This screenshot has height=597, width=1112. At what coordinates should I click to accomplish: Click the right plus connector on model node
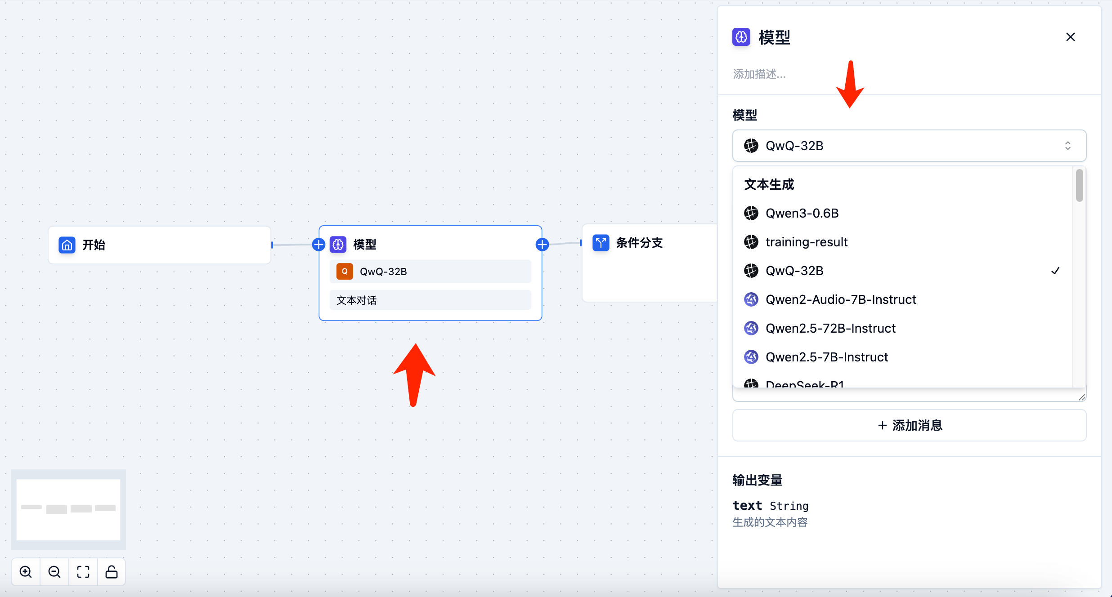pyautogui.click(x=542, y=245)
